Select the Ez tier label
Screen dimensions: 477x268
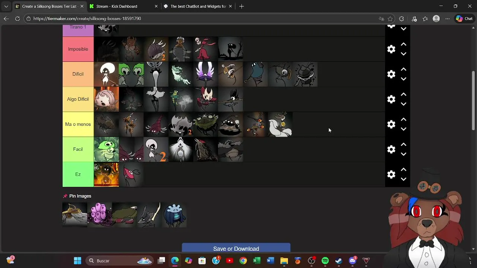(x=78, y=174)
